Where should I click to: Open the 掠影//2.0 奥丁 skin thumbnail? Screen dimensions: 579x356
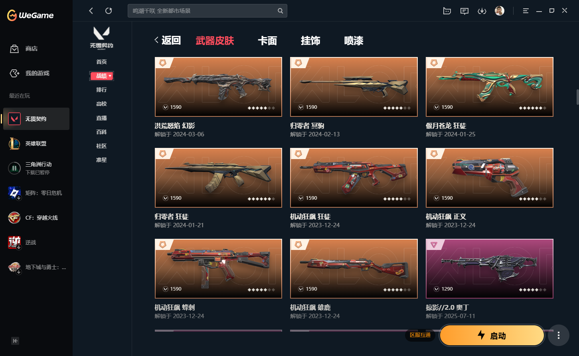(x=490, y=269)
